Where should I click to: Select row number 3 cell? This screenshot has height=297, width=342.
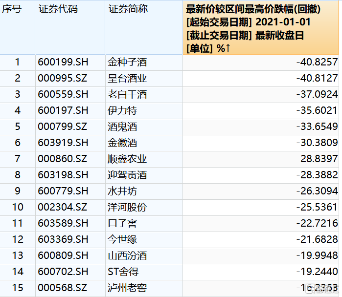(18, 94)
